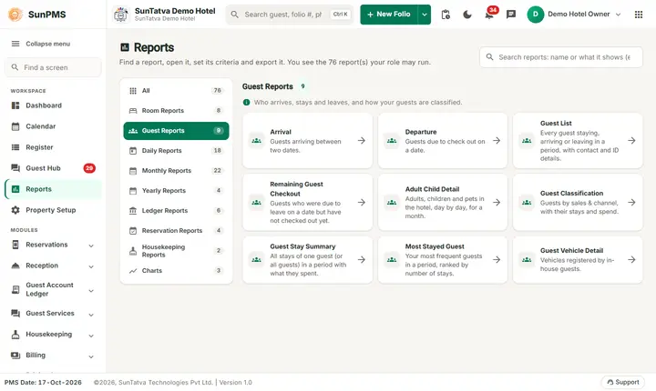Click the Charts line icon

pyautogui.click(x=133, y=271)
